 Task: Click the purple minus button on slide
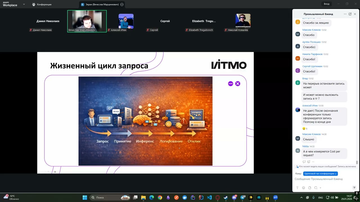point(231,84)
